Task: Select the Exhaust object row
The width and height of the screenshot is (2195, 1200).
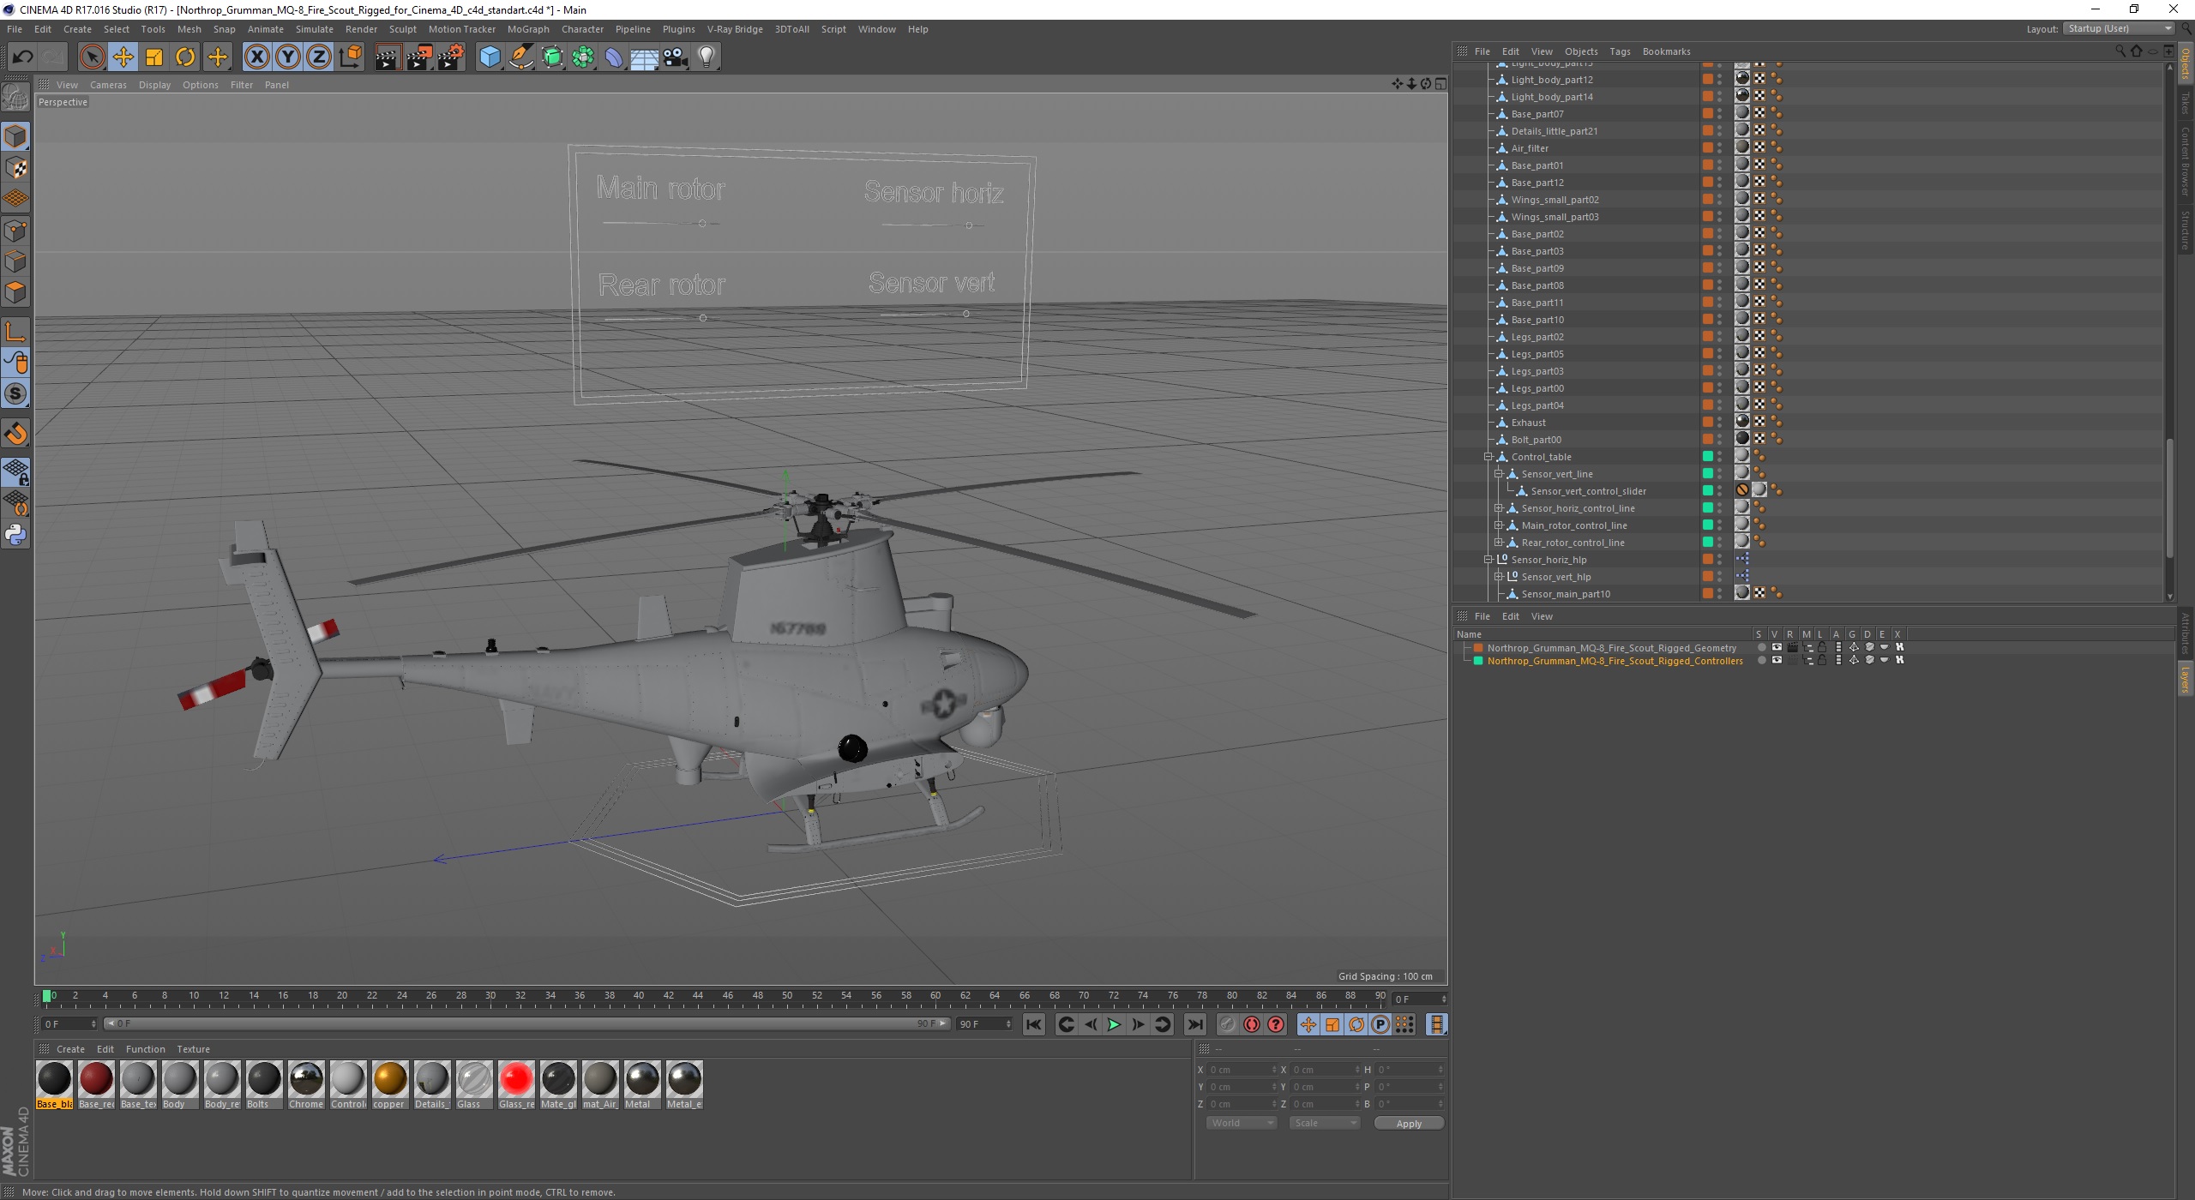Action: [1528, 423]
